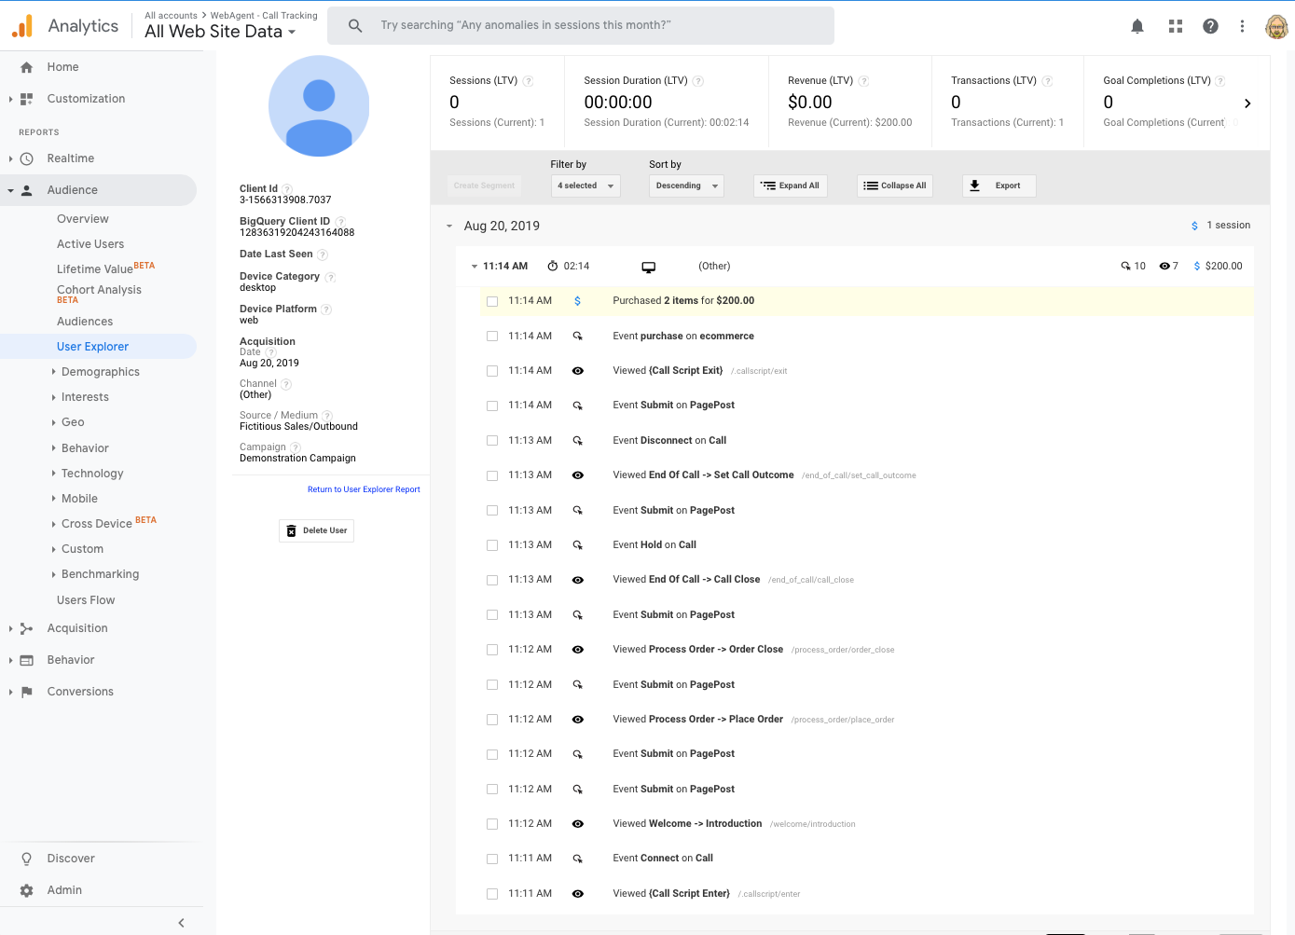1295x935 pixels.
Task: Select User Explorer in sidebar
Action: click(x=92, y=347)
